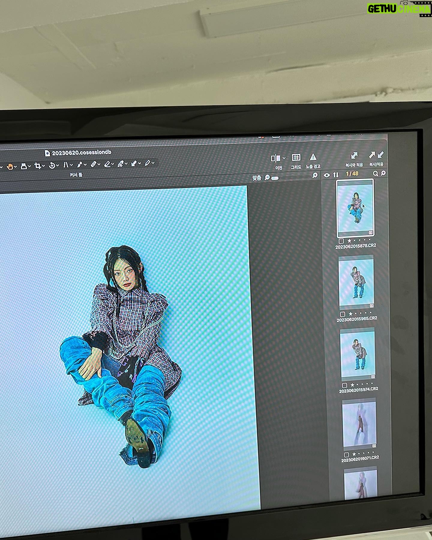Click the browser search magnifier icon
The height and width of the screenshot is (540, 432).
tap(375, 173)
